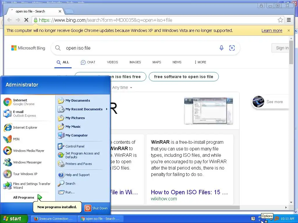Switch to the MAPS tab
This screenshot has width=298, height=223.
157,62
